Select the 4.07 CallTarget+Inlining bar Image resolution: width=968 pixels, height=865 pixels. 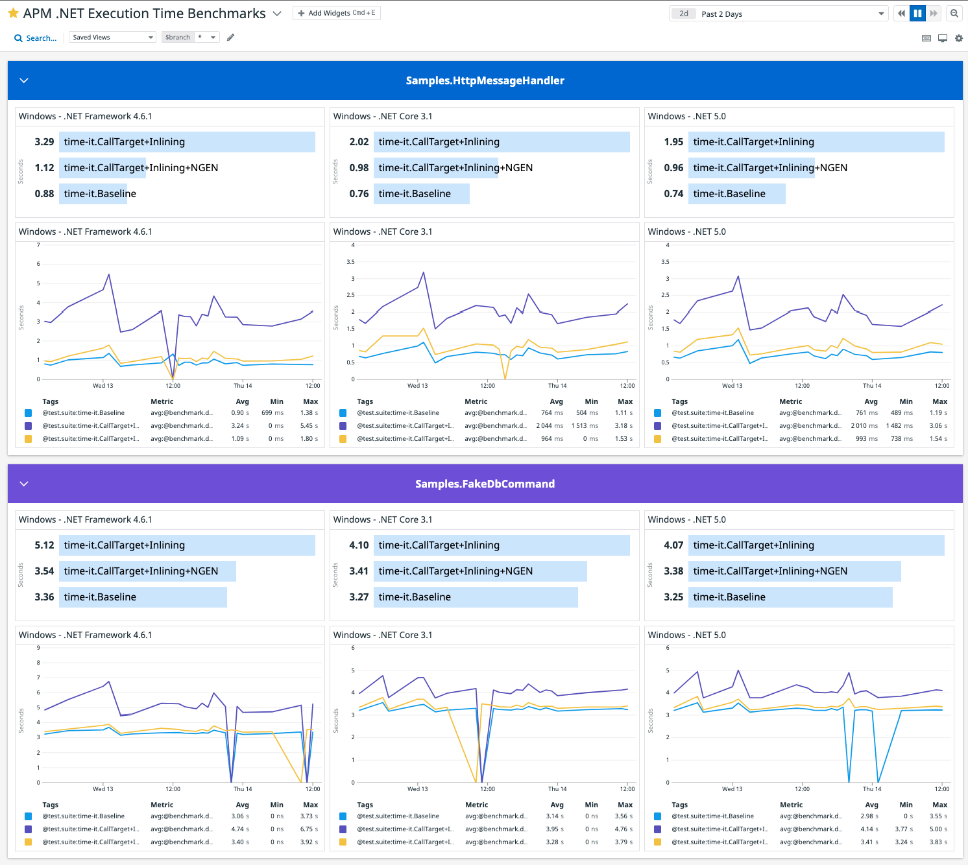pos(816,545)
